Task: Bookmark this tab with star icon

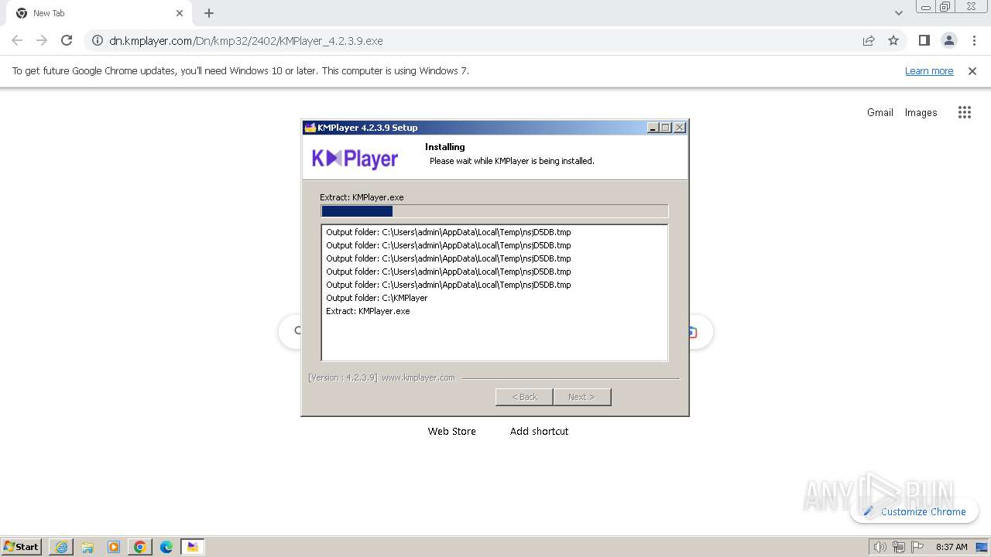Action: pyautogui.click(x=893, y=40)
